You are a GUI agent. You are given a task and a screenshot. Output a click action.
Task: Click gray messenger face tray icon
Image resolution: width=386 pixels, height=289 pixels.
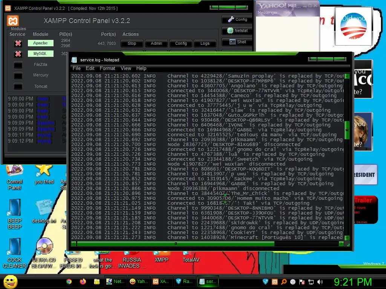click(293, 281)
